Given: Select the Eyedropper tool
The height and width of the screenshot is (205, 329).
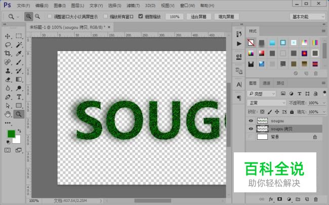Looking at the screenshot, I should click(x=19, y=53).
